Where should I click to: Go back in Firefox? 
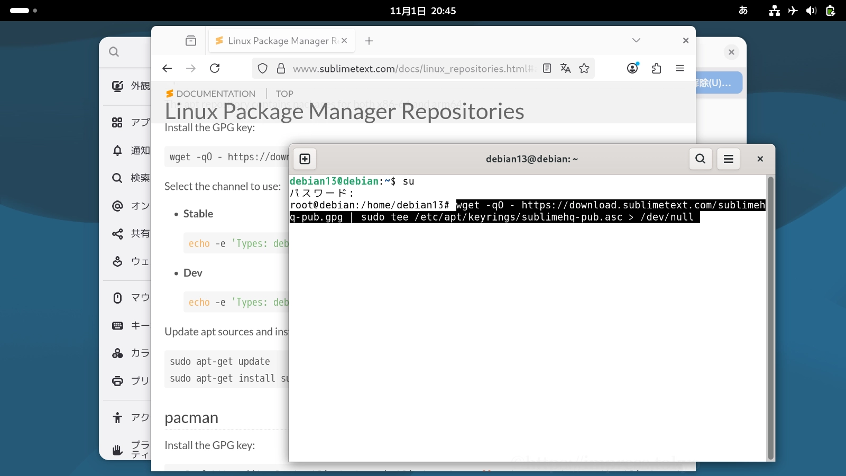167,68
